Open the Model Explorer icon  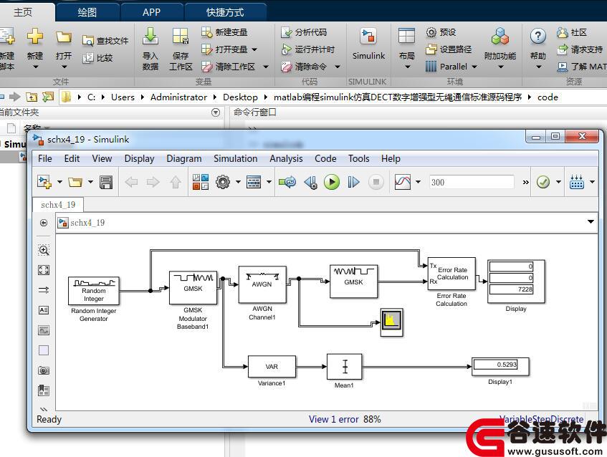pos(254,182)
